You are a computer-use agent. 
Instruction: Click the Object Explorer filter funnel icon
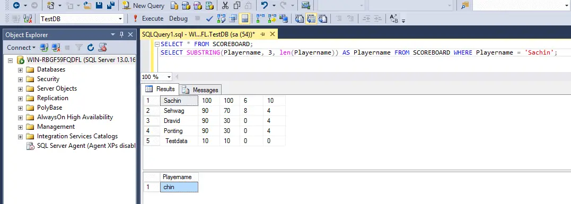tap(78, 47)
